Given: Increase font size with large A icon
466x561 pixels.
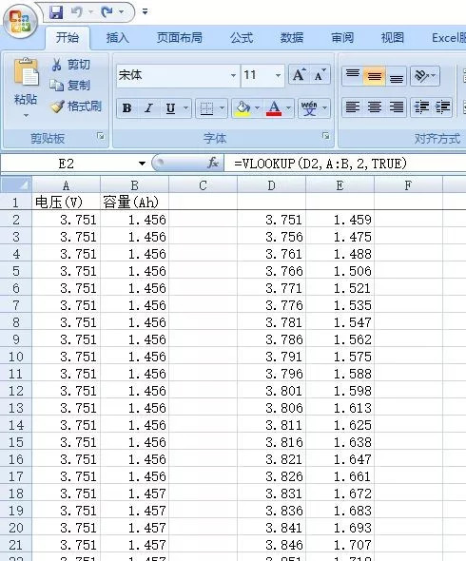Looking at the screenshot, I should tap(299, 75).
